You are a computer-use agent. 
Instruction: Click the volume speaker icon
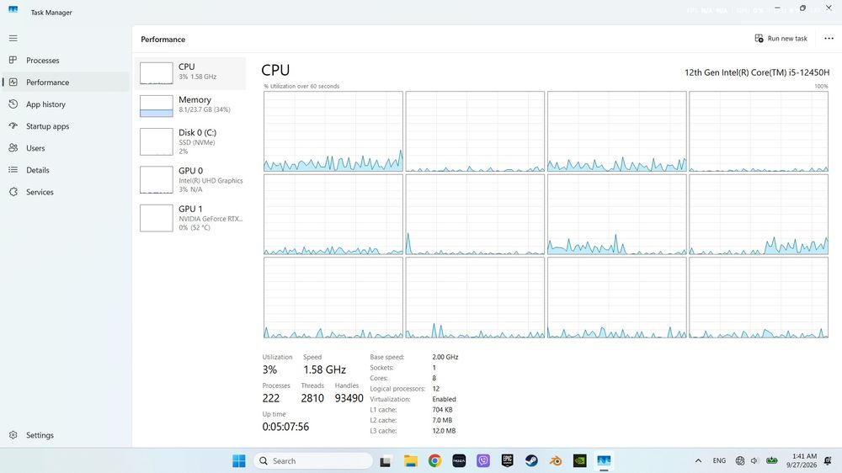click(754, 460)
